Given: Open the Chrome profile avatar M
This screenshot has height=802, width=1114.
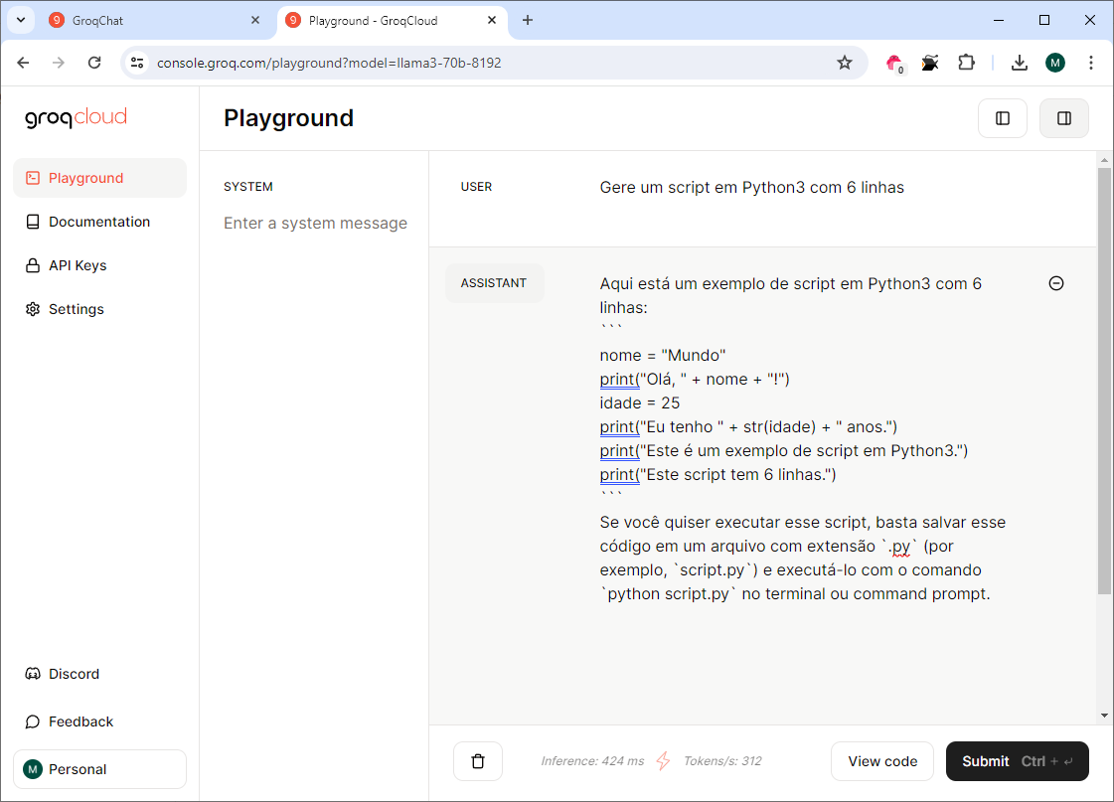Looking at the screenshot, I should (1055, 63).
